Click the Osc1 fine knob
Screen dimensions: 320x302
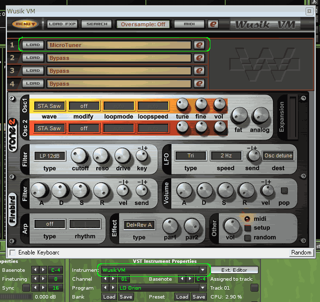201,104
